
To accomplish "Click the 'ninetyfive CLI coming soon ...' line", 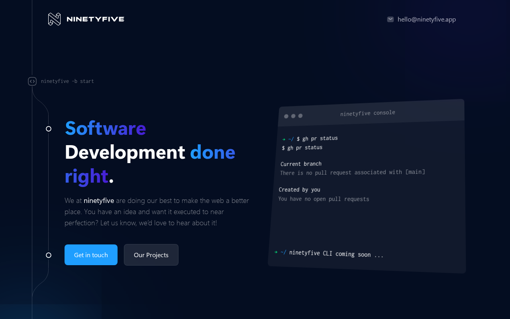I will [x=336, y=254].
